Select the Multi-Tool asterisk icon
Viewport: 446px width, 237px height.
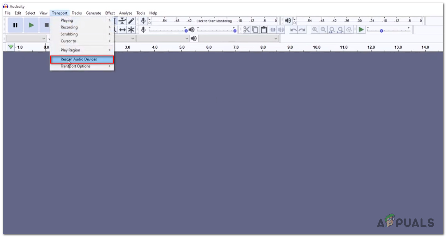pos(131,30)
